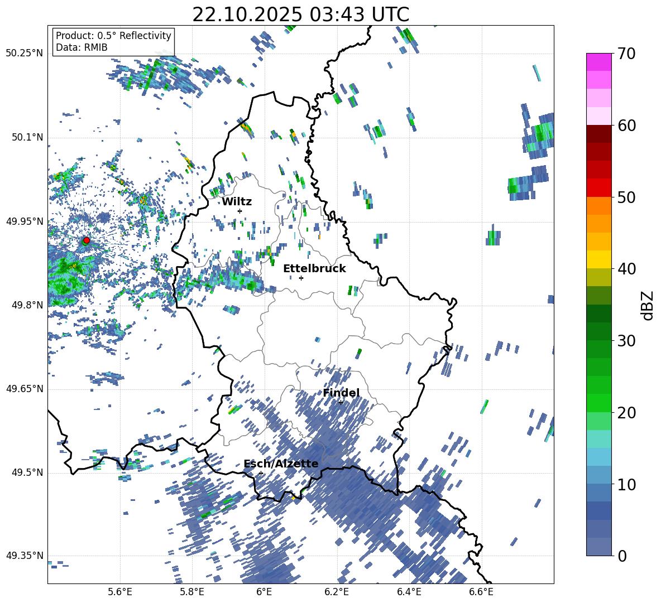
Task: Click the 49.5°N latitude label
Action: 27,472
